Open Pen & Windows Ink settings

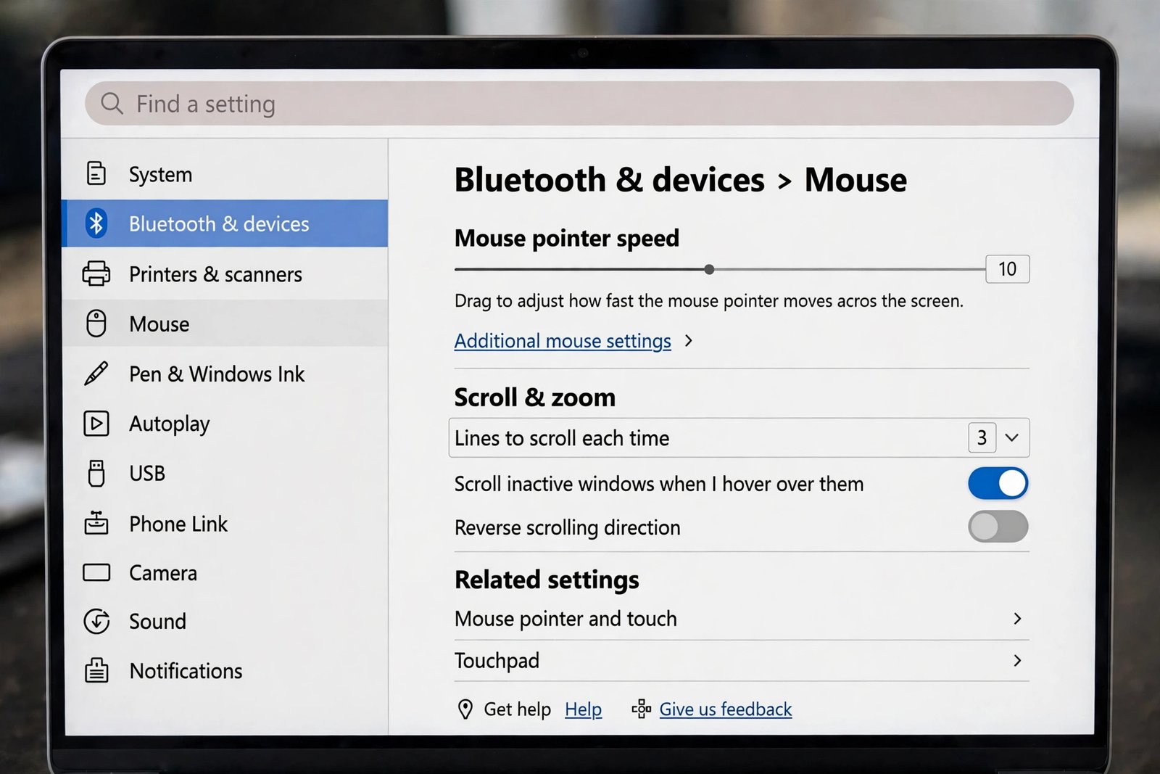pos(225,374)
